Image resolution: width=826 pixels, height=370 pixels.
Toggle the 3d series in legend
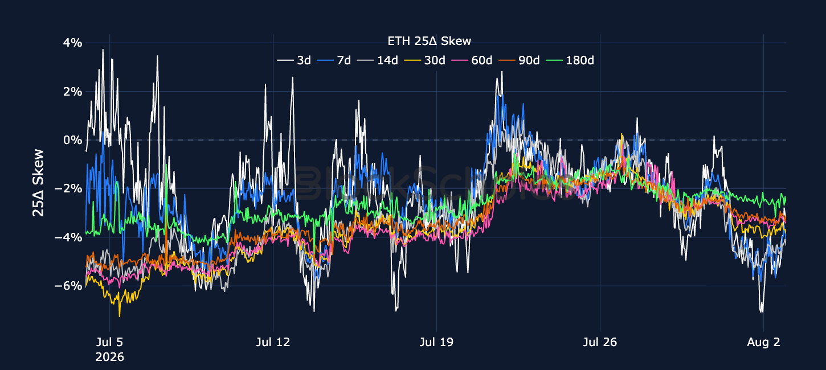[294, 60]
